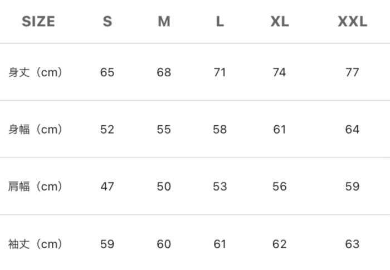
Task: Click the 袖丈 value 60 for M
Action: [x=164, y=244]
